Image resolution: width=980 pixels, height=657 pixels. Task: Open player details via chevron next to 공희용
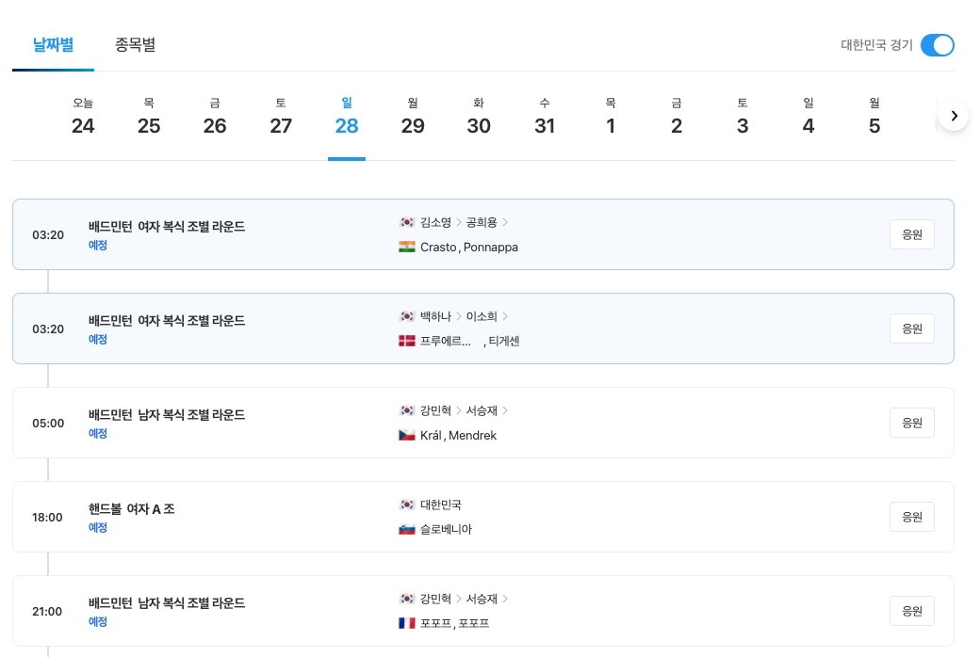505,222
